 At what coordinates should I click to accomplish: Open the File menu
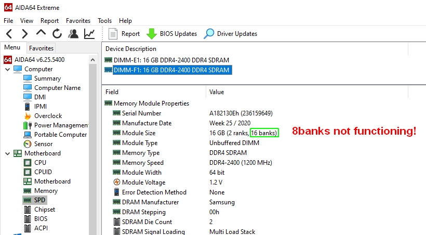tap(8, 21)
